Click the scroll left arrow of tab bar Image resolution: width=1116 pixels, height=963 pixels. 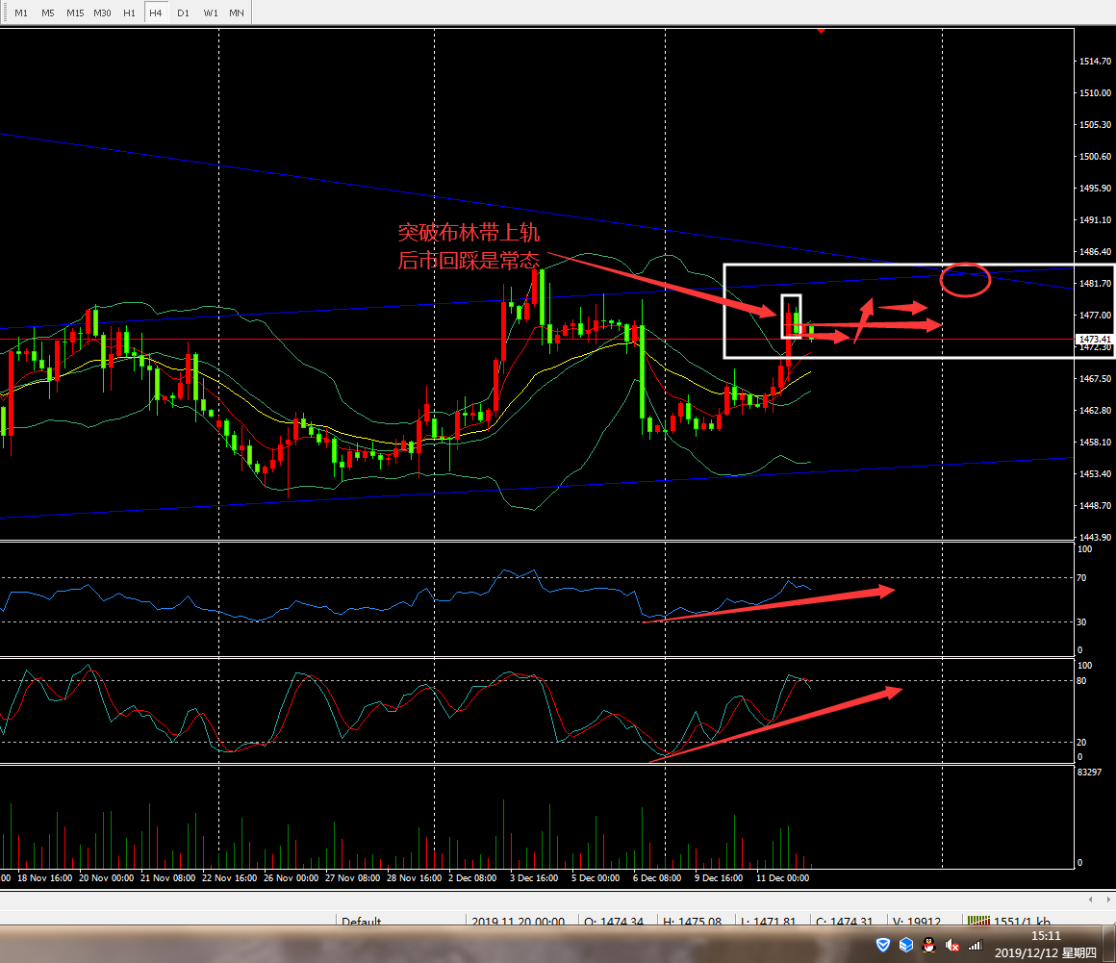click(1091, 900)
